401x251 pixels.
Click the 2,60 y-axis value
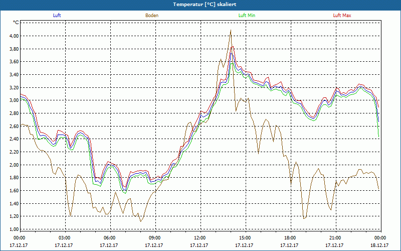(15, 127)
